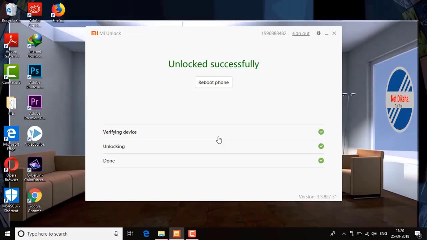Open the VideoScribe desktop shortcut

click(x=35, y=137)
